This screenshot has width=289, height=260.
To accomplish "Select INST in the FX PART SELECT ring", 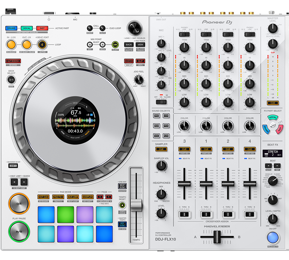I will click(x=279, y=129).
